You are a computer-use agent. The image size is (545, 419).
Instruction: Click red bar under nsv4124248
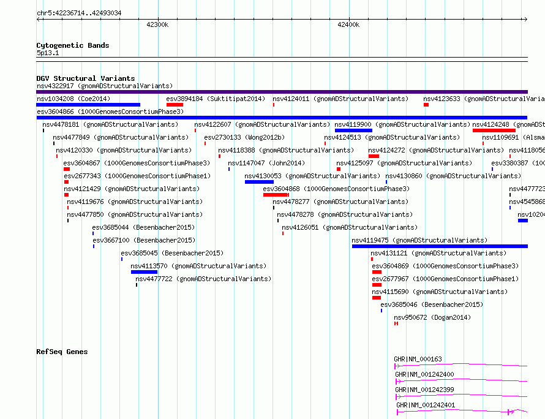[494, 130]
